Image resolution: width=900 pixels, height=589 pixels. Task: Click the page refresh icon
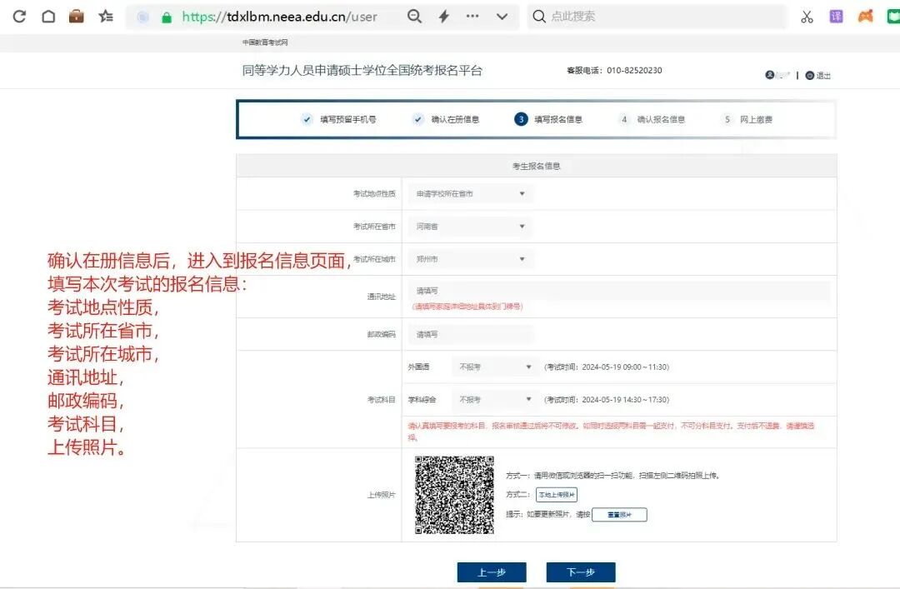coord(17,16)
